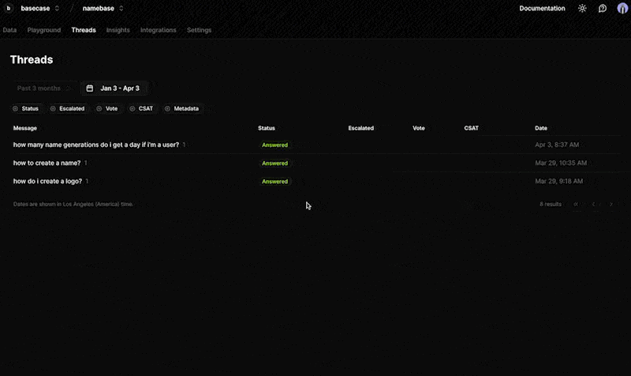Click the Mar 29, 9:18 AM date
This screenshot has height=376, width=631.
(x=559, y=181)
